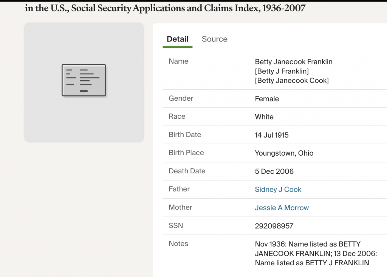
Task: Click the SSN number 292098957
Action: point(274,226)
